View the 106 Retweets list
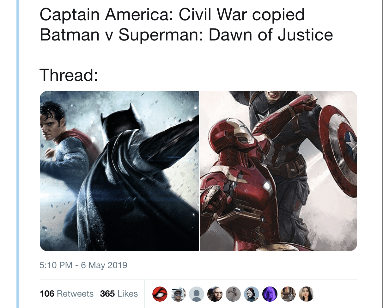The height and width of the screenshot is (308, 383). 67,294
